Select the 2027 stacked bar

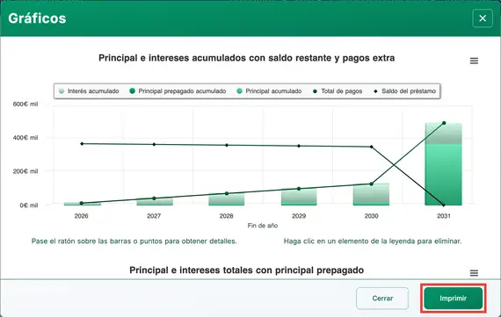[x=155, y=202]
